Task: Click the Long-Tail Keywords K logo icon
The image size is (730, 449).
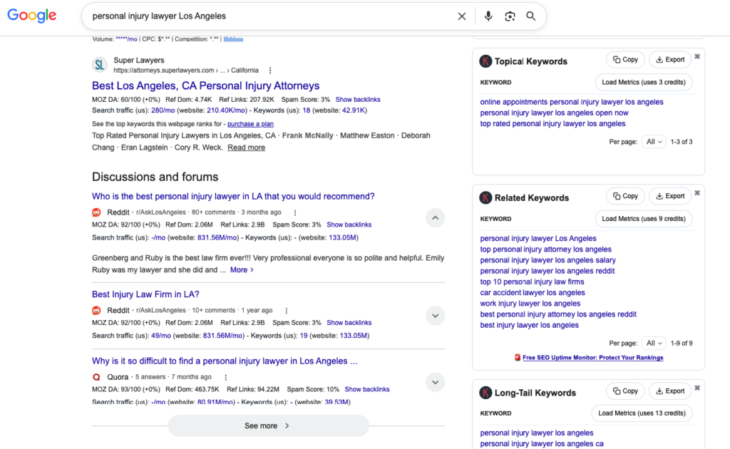Action: click(485, 393)
